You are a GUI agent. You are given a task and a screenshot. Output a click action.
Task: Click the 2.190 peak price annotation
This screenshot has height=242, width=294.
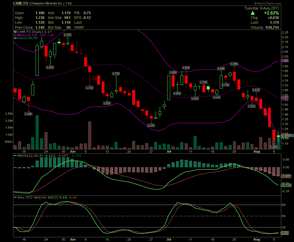(67, 35)
